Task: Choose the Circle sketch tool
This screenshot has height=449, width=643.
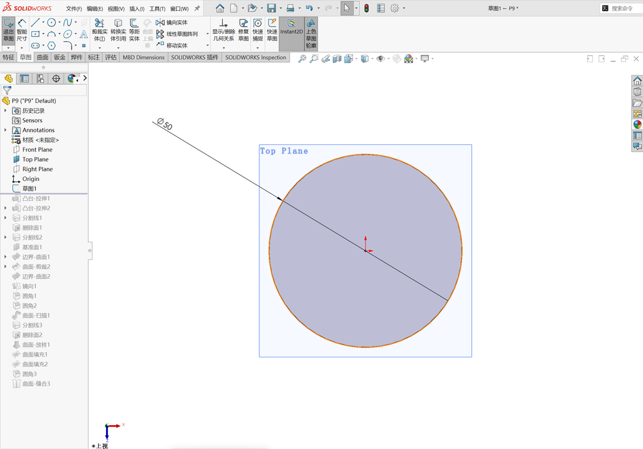Action: (x=51, y=23)
